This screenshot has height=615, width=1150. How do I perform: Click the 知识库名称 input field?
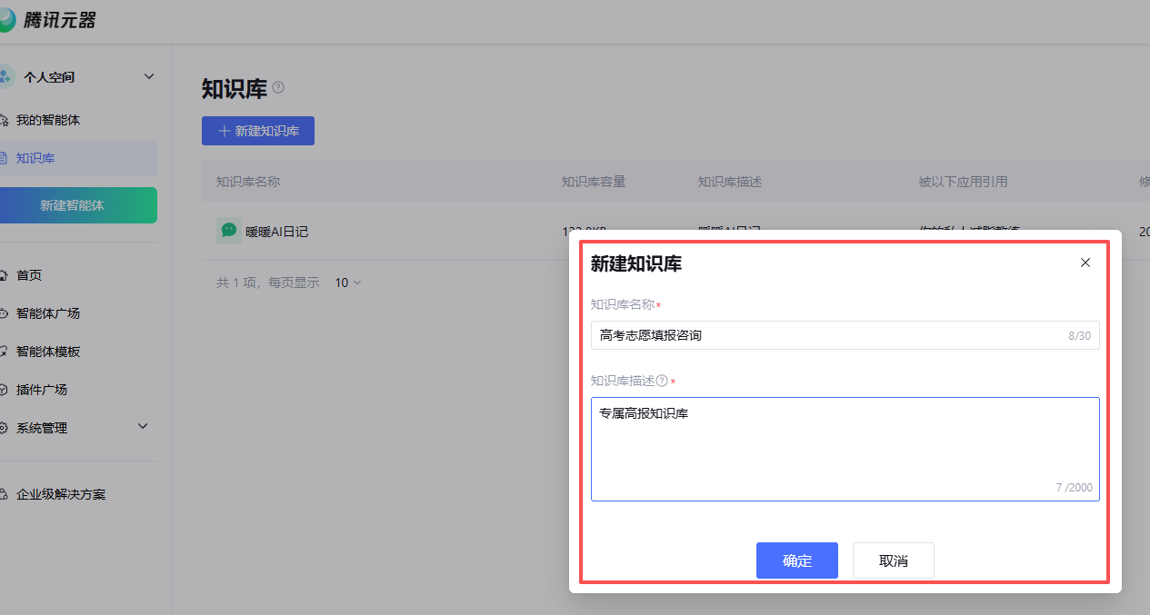click(x=827, y=335)
